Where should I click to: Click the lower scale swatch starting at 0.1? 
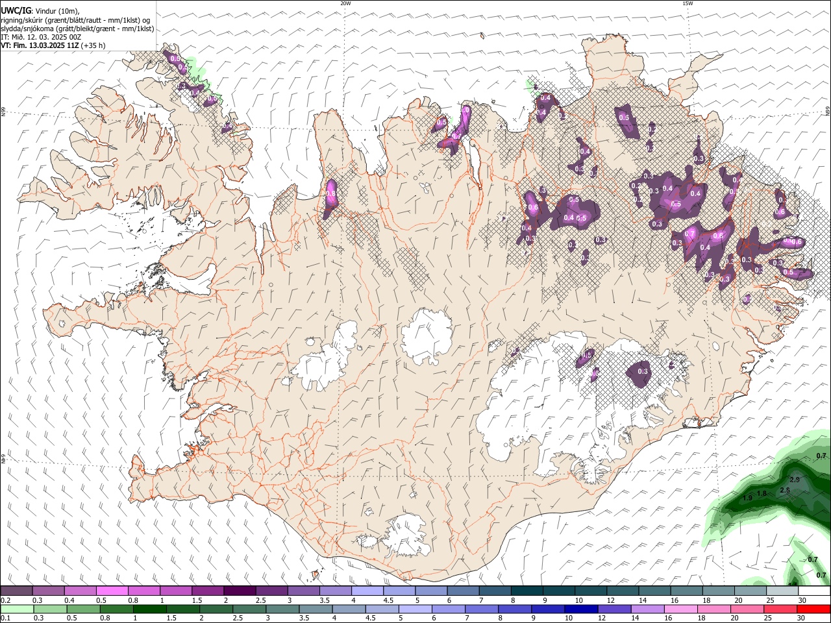pyautogui.click(x=17, y=609)
